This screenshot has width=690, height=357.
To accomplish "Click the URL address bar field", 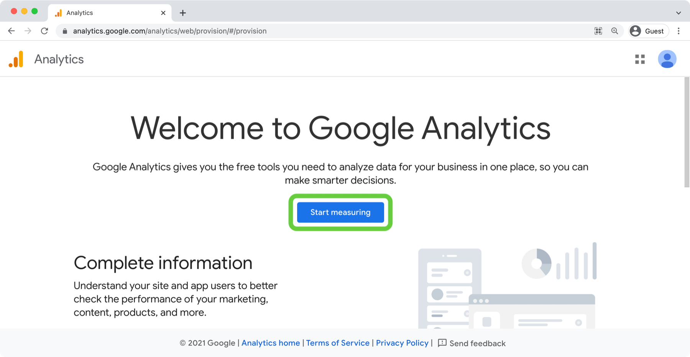I will (x=307, y=31).
